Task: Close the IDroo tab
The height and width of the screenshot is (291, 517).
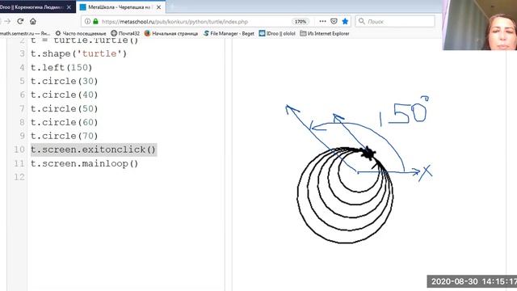Action: (x=69, y=7)
